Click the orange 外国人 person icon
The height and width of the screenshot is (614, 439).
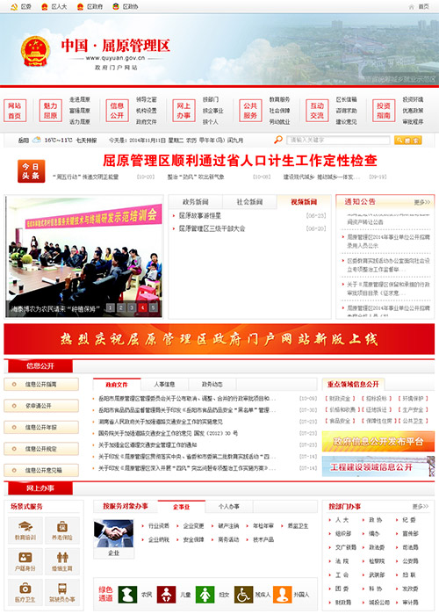(x=282, y=595)
